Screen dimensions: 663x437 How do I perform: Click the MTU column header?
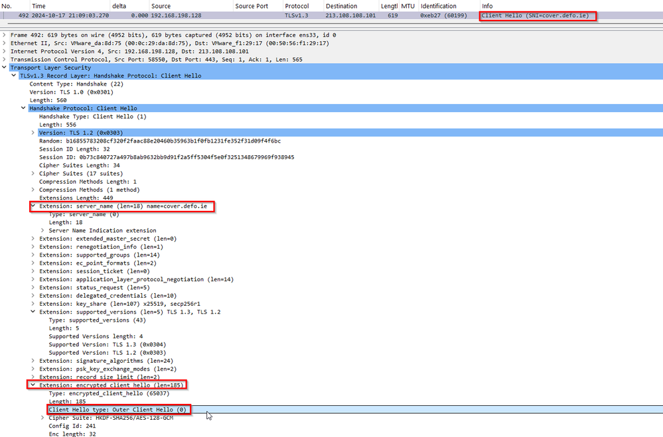(408, 6)
